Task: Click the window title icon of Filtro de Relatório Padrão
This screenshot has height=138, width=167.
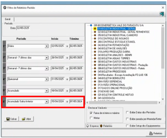Action: click(x=5, y=8)
